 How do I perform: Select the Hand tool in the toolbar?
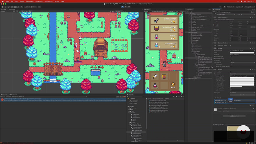pyautogui.click(x=2, y=6)
